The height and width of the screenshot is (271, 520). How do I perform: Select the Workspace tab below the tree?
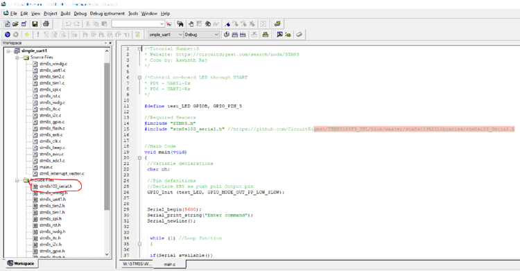pyautogui.click(x=21, y=263)
